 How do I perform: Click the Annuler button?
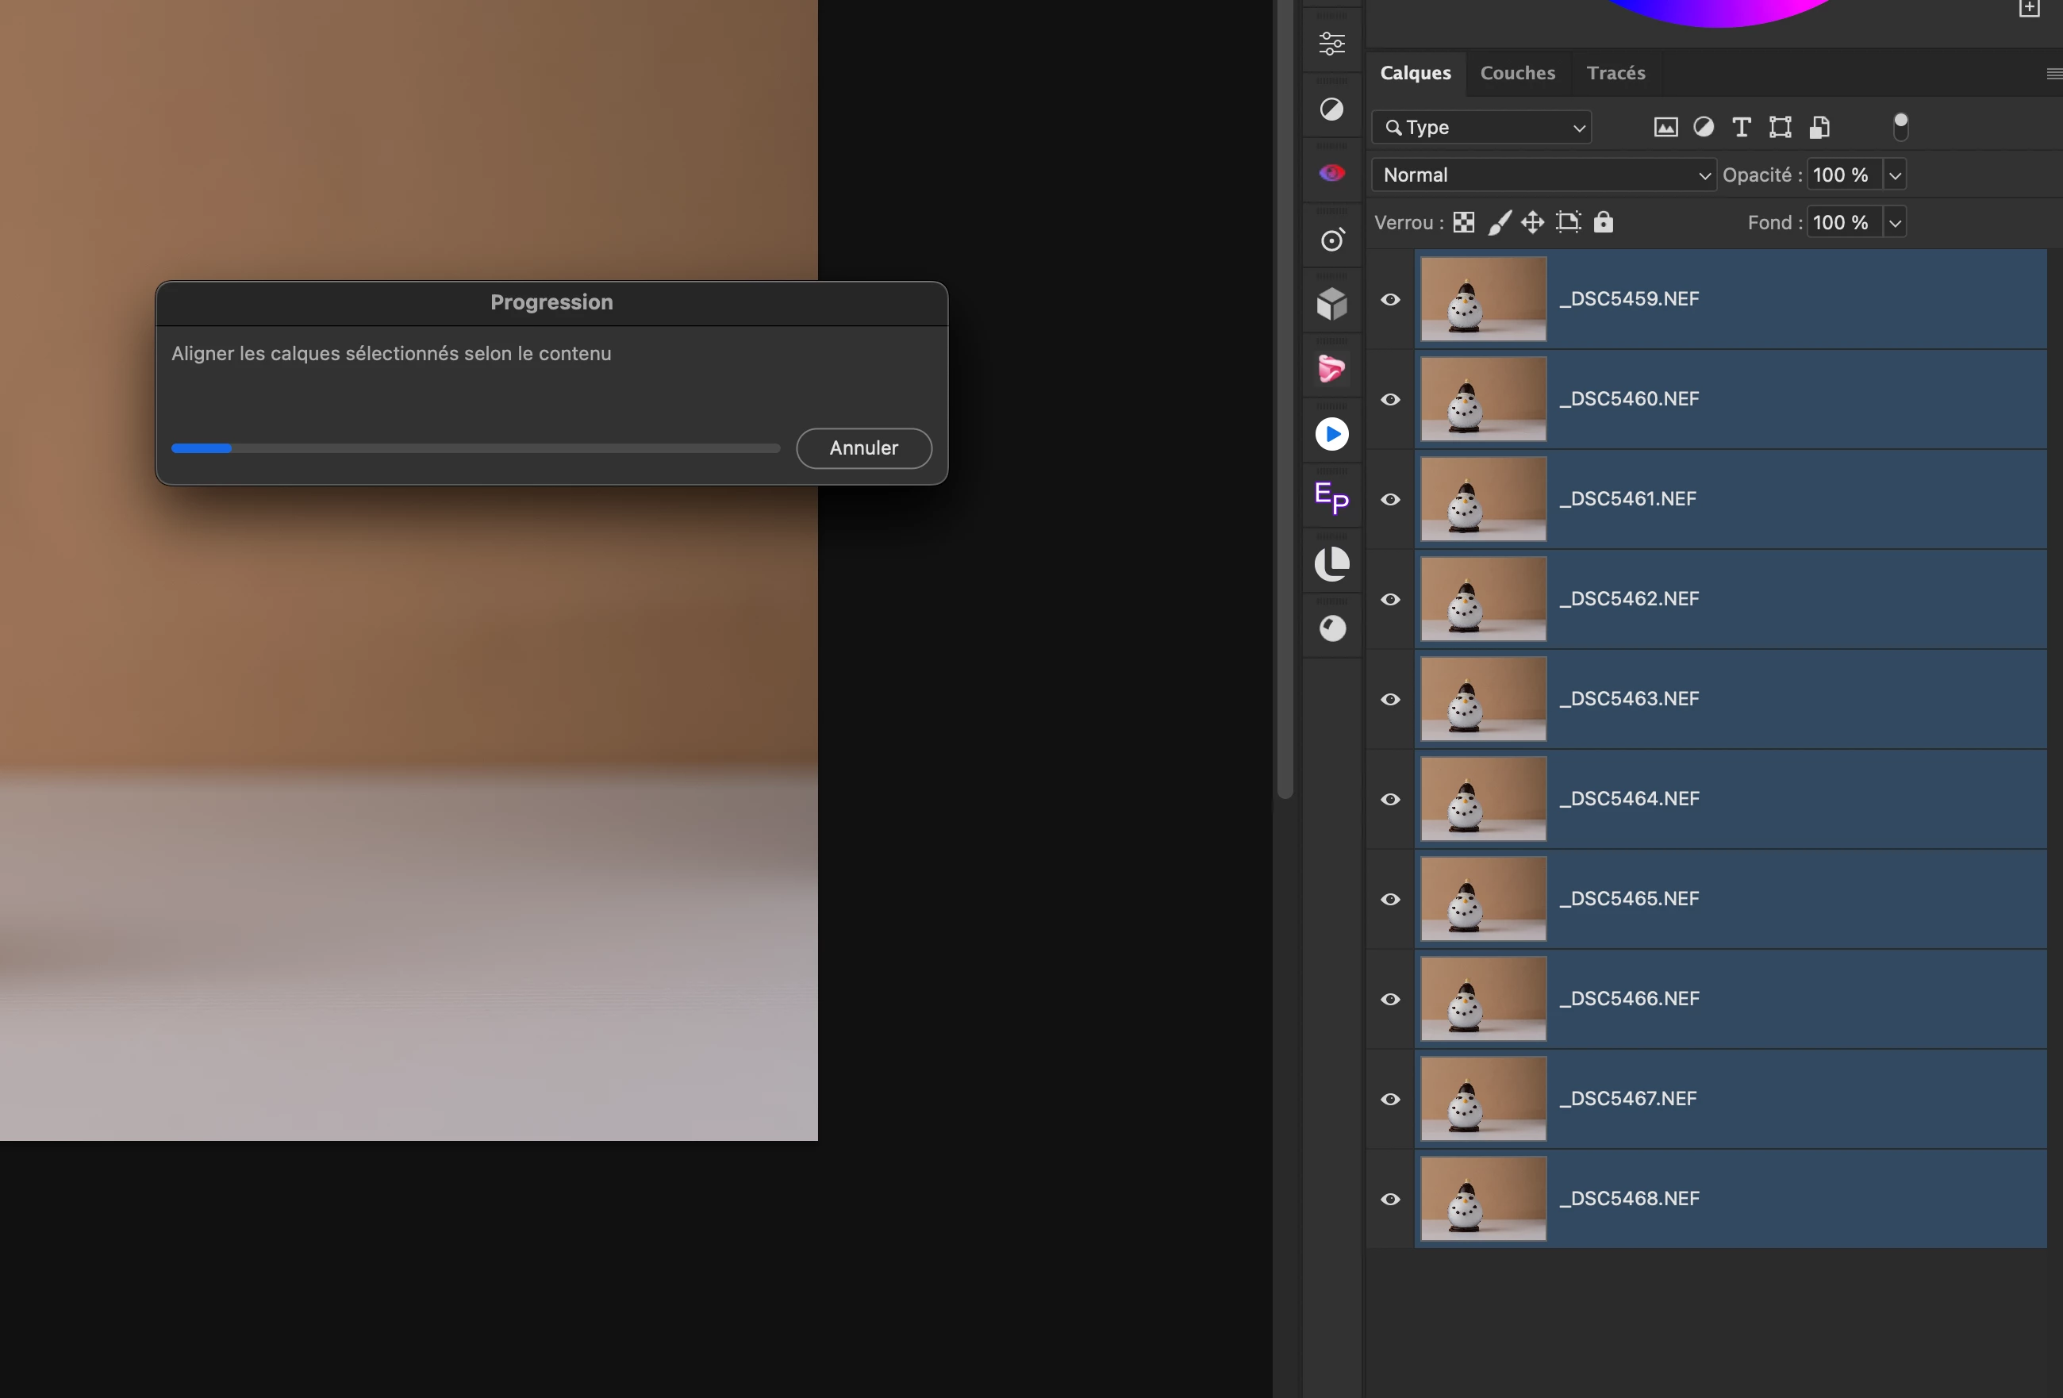point(862,448)
